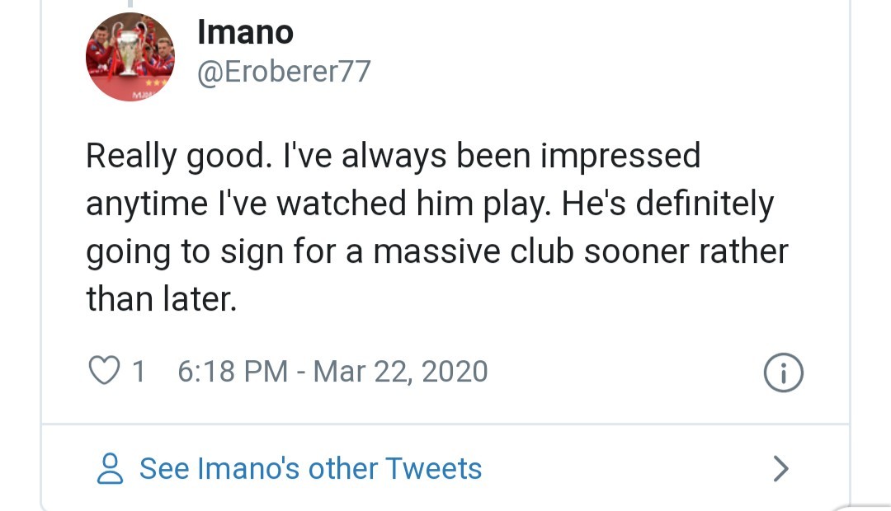Expand the tweet with the right chevron arrow

coord(781,467)
